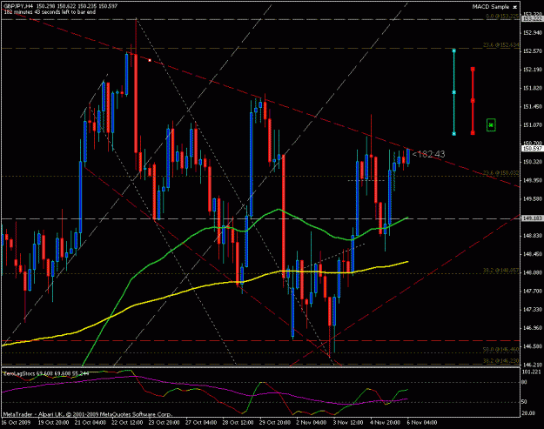Select the green boxed x marker icon

point(491,124)
